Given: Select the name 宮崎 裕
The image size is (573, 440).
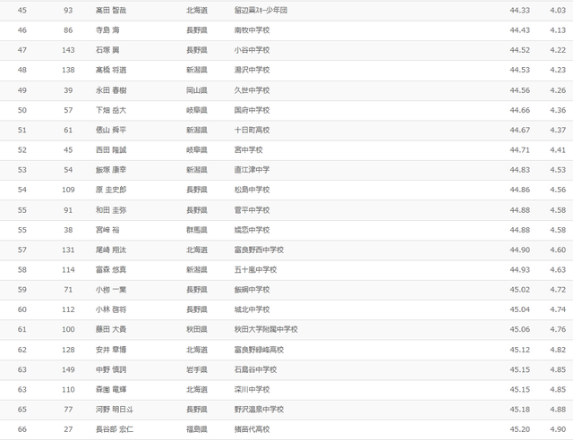Looking at the screenshot, I should (107, 230).
